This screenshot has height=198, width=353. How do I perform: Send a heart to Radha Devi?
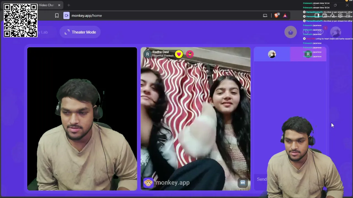pyautogui.click(x=179, y=54)
